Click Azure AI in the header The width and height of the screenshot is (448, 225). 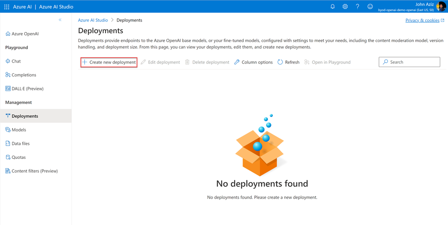point(22,7)
